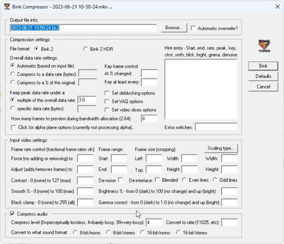Edit the peak data rate multiple value
284x244 pixels.
87,100
